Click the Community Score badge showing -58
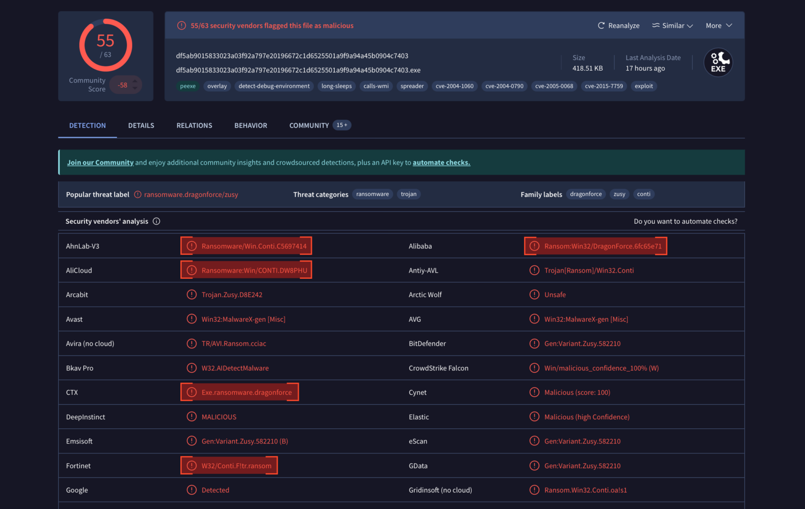The width and height of the screenshot is (805, 509). pos(125,84)
